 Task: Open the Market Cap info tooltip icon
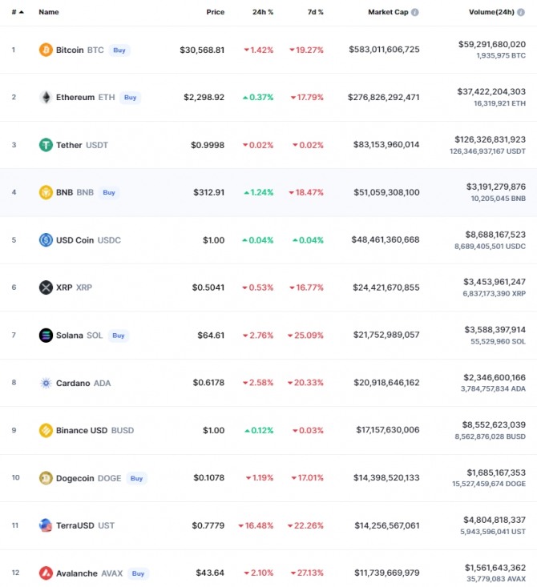coord(414,13)
